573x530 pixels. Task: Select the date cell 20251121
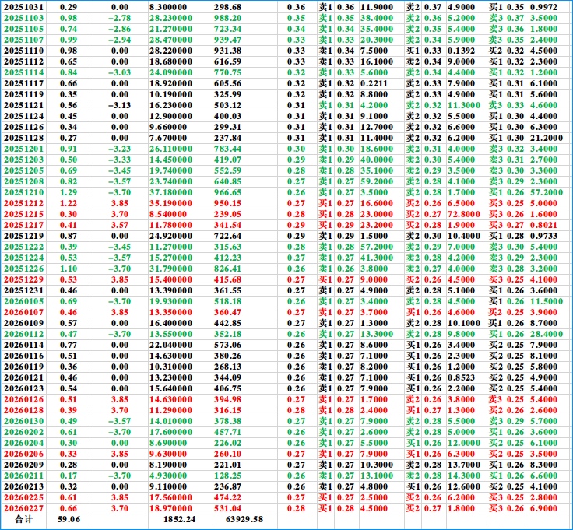23,105
